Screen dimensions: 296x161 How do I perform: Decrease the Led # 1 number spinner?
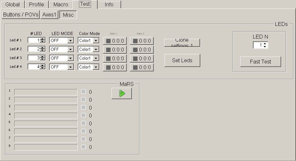[x=43, y=42]
